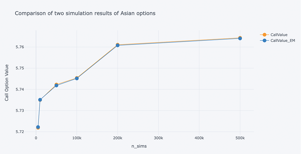Click the data marker at value 5.735
301x154 pixels.
click(x=40, y=100)
